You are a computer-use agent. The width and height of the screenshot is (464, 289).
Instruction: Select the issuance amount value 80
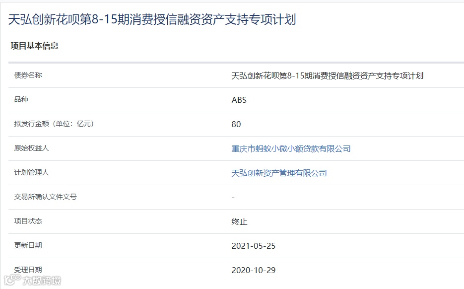[236, 124]
